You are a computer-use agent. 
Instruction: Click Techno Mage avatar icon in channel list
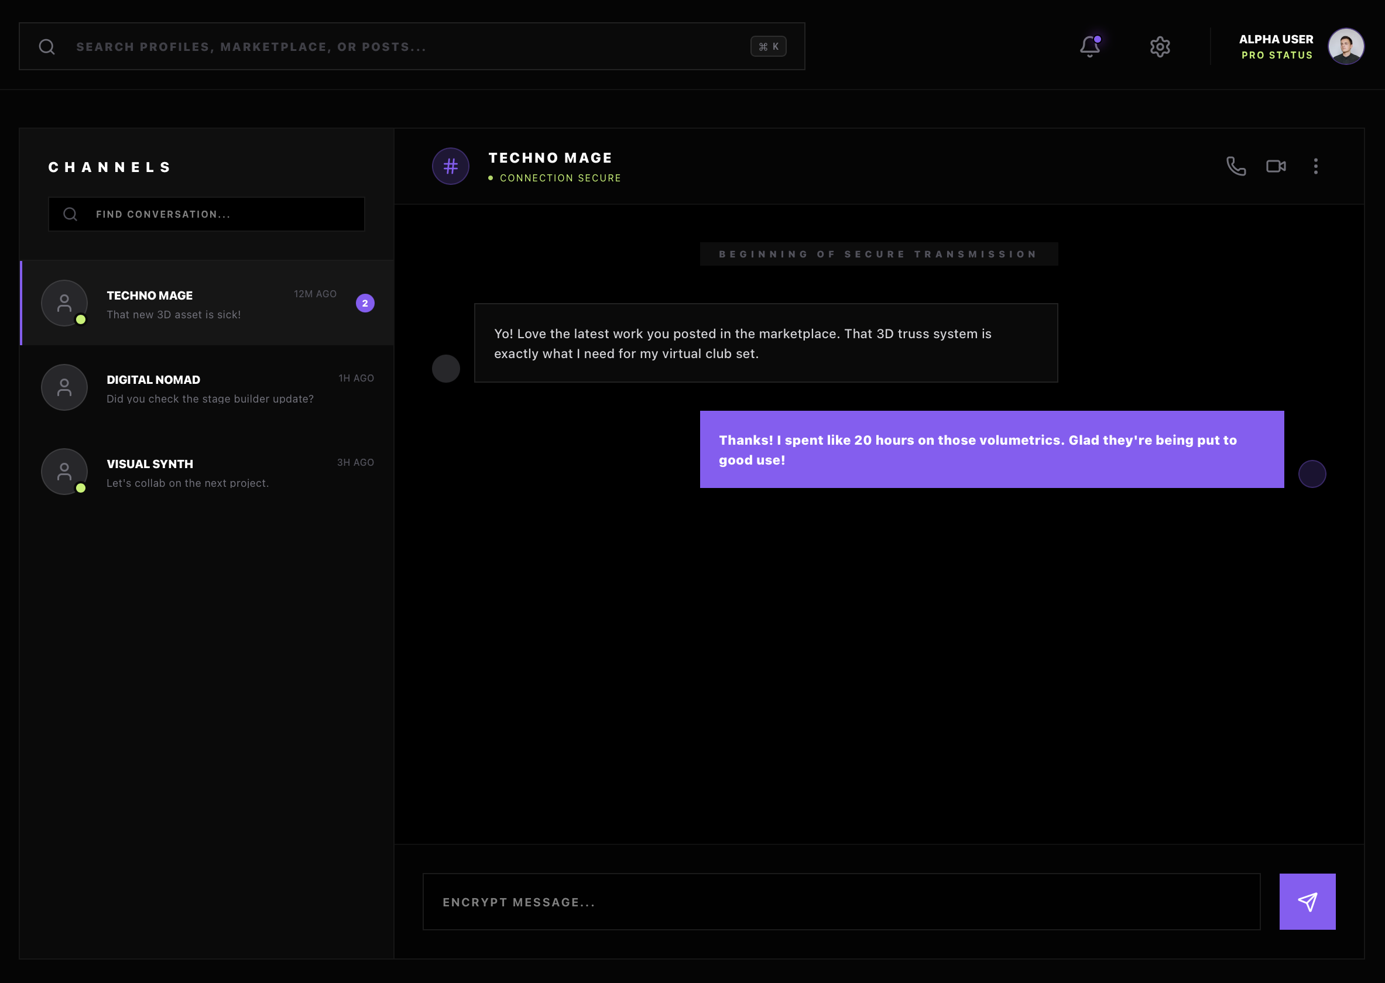point(64,303)
